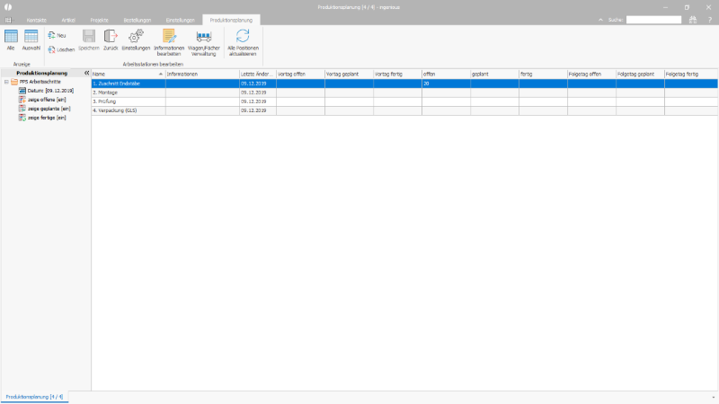Click the binoculars search icon
The image size is (719, 404).
pyautogui.click(x=692, y=20)
